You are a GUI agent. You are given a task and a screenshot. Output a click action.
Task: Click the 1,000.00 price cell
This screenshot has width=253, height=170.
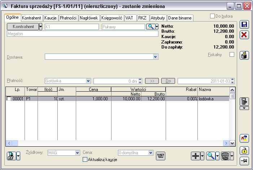pyautogui.click(x=93, y=99)
